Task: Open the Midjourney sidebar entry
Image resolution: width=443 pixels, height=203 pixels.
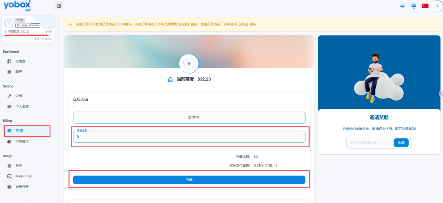Action: [x=28, y=176]
